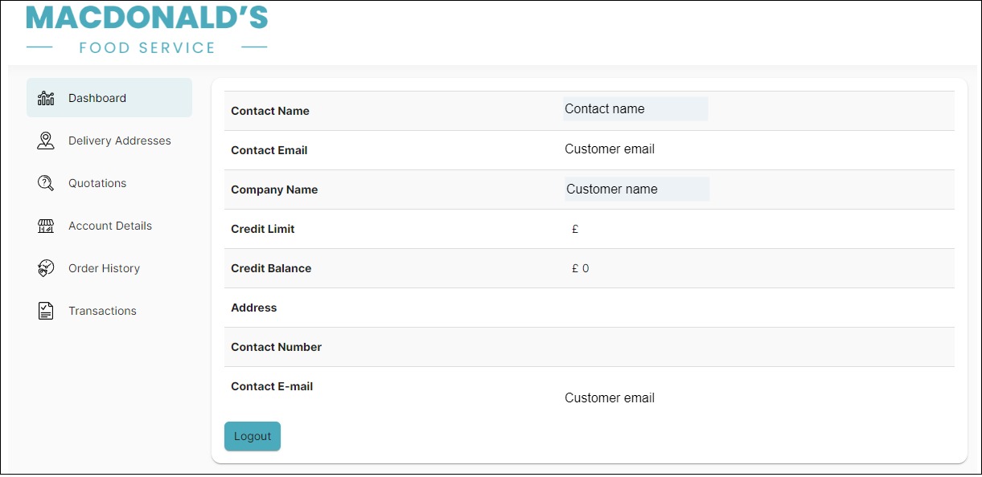The image size is (982, 477).
Task: Click the Delivery Addresses map pin icon
Action: (x=46, y=141)
